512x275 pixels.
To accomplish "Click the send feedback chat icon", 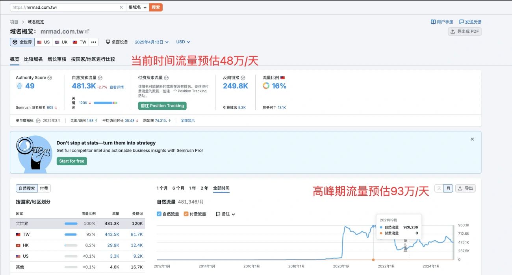I will tap(462, 22).
